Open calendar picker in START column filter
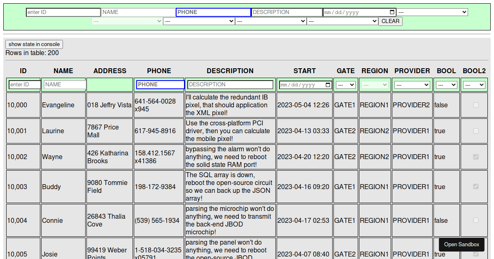The height and width of the screenshot is (259, 494). 328,85
